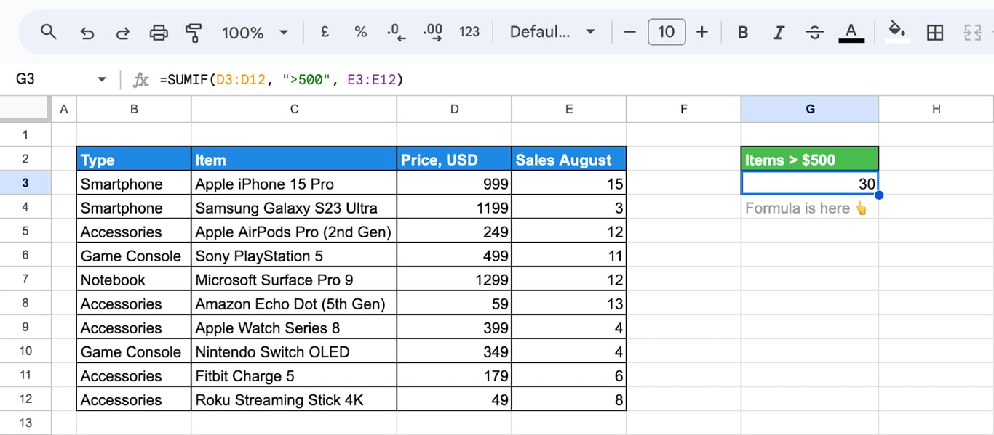Select 'Apple AirPods Pro (2nd Gen)' cell

tap(294, 232)
